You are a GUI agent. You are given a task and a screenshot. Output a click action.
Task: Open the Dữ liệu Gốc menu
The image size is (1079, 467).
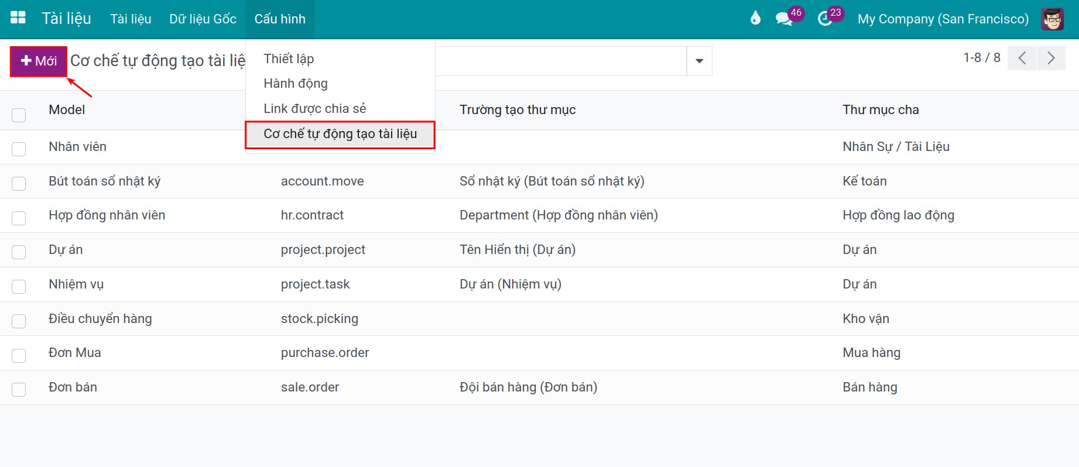[203, 19]
